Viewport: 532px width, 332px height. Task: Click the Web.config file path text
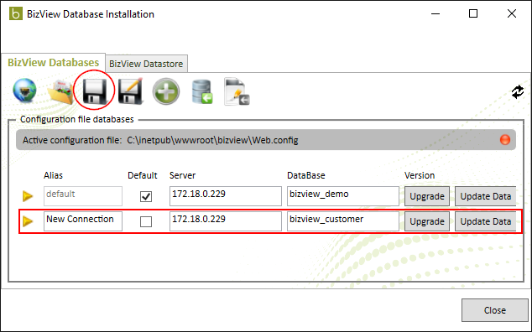[212, 140]
